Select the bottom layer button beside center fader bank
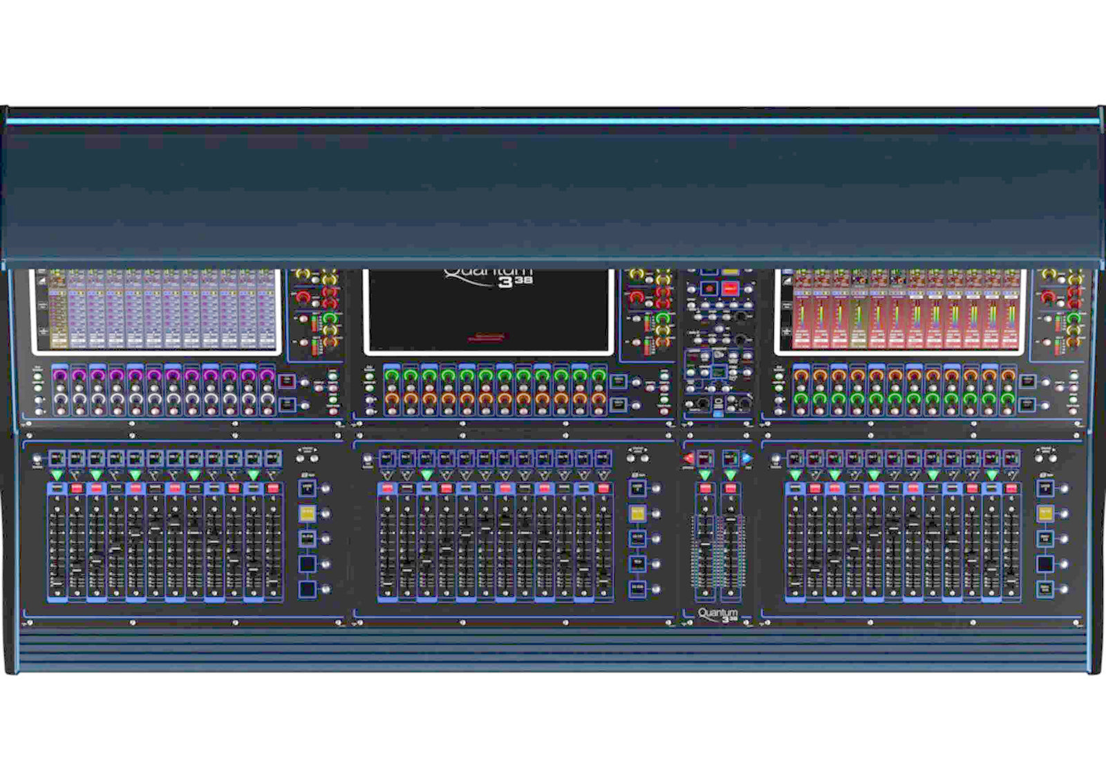This screenshot has height=776, width=1106. tap(637, 589)
